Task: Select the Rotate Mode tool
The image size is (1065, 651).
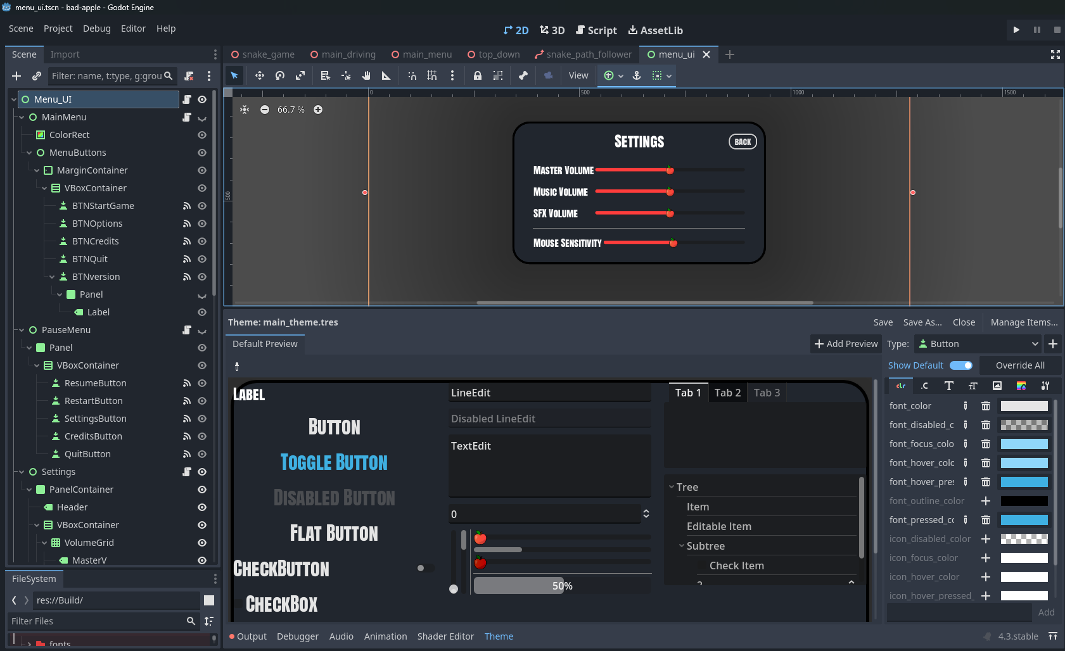Action: [x=279, y=75]
